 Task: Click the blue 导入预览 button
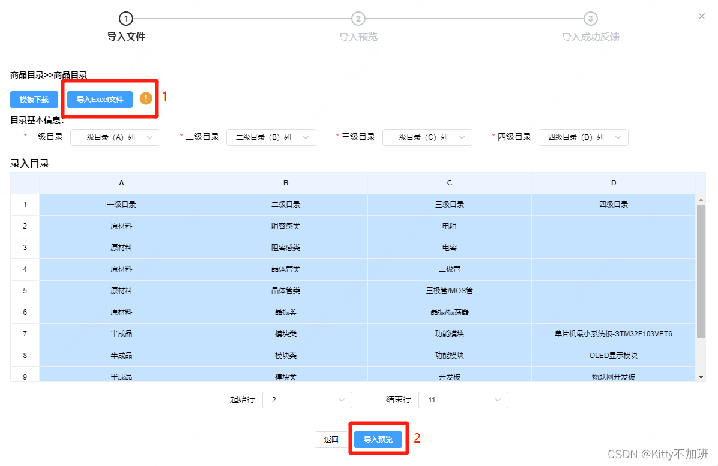point(378,440)
